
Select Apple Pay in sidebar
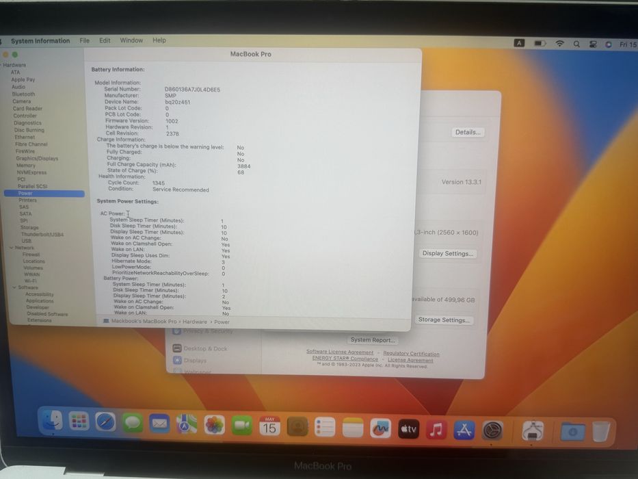click(23, 80)
